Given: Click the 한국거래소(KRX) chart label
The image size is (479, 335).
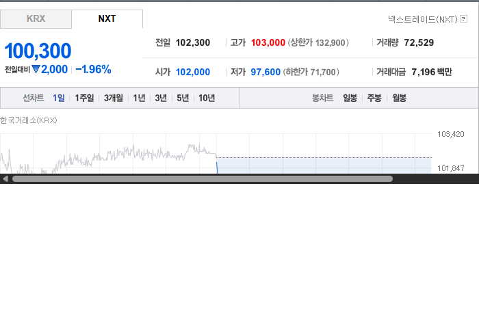Looking at the screenshot, I should click(x=29, y=120).
